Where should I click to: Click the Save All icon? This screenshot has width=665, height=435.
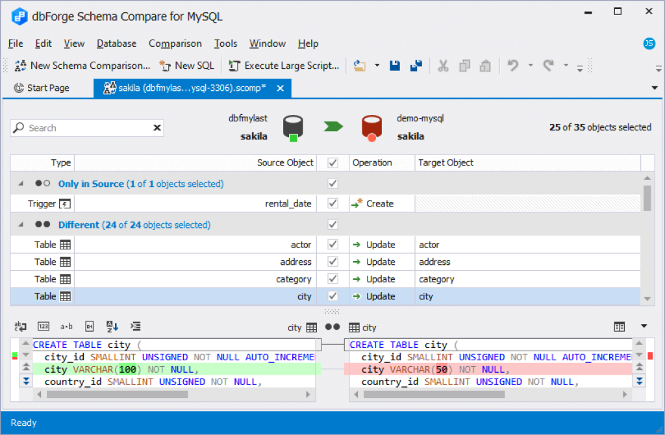tap(416, 66)
